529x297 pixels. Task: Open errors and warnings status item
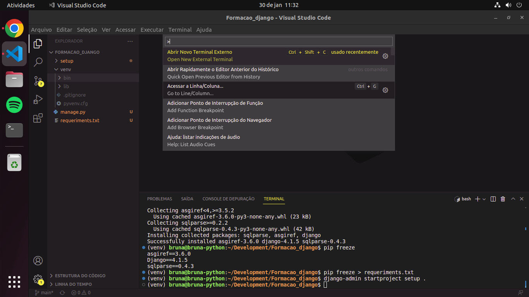81,293
